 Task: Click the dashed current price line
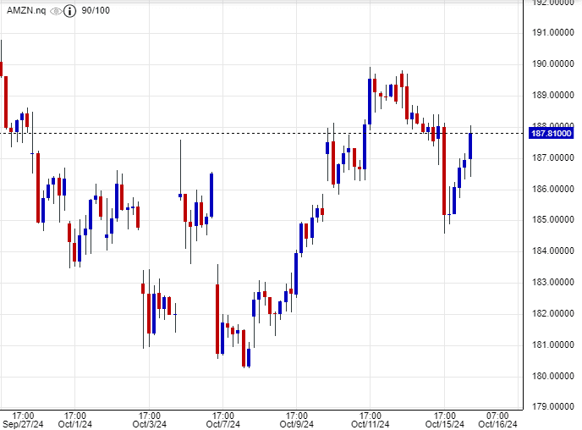pos(254,133)
